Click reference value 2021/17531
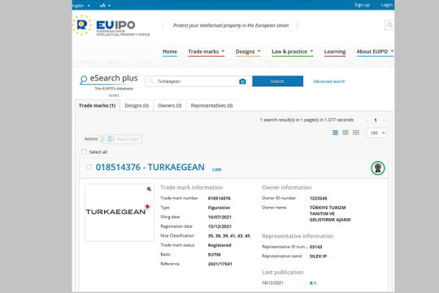This screenshot has height=293, width=439. (220, 265)
